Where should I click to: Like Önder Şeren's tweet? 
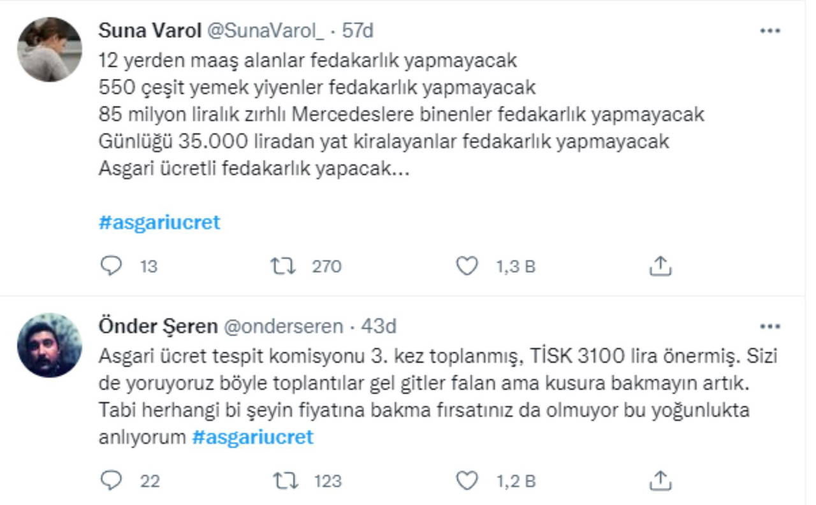[x=467, y=480]
